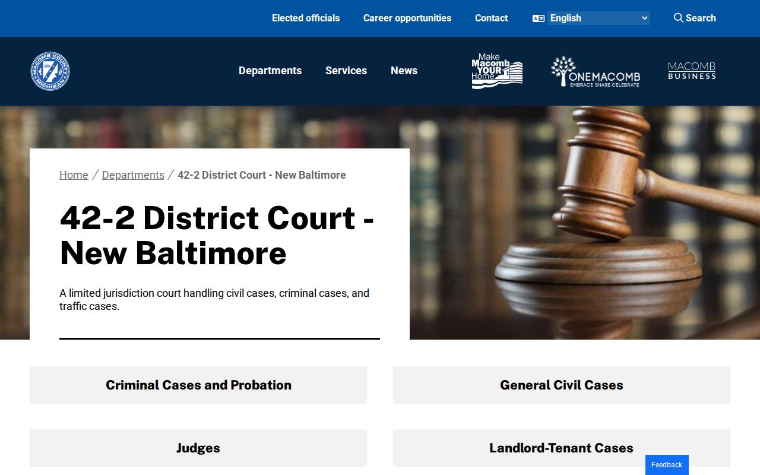Open the Make Macomb Your Home logo
The image size is (760, 475).
coord(497,71)
